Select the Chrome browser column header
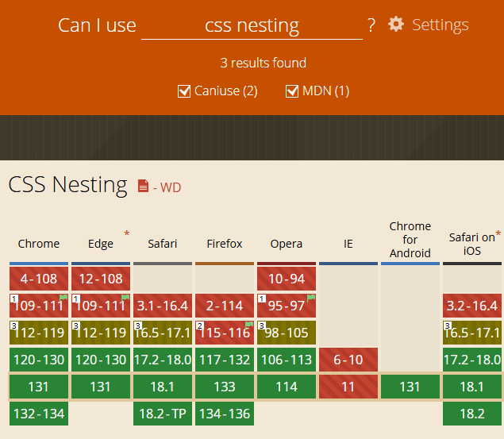Viewport: 504px width, 439px height. point(39,244)
